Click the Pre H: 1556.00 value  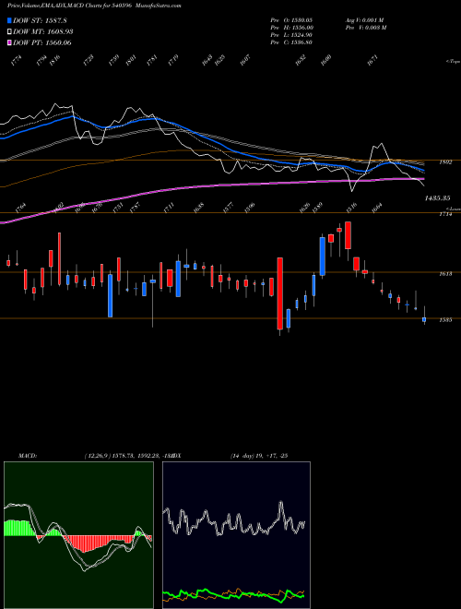(291, 28)
